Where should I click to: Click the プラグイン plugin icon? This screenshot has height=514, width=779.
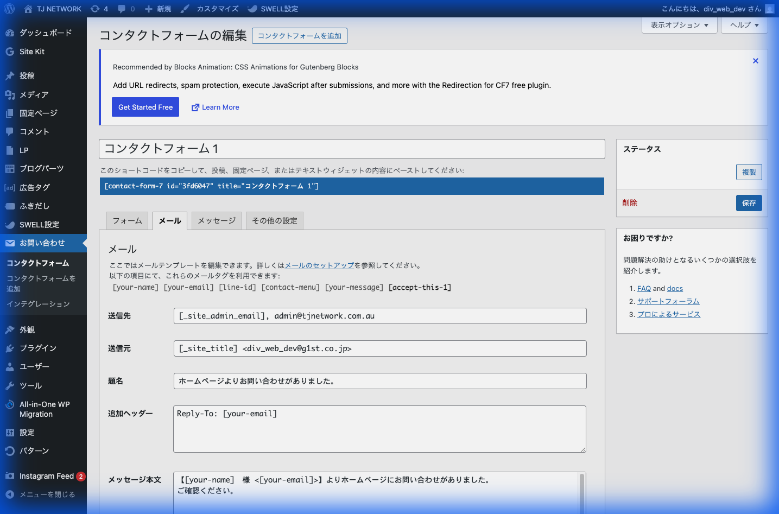click(x=9, y=348)
